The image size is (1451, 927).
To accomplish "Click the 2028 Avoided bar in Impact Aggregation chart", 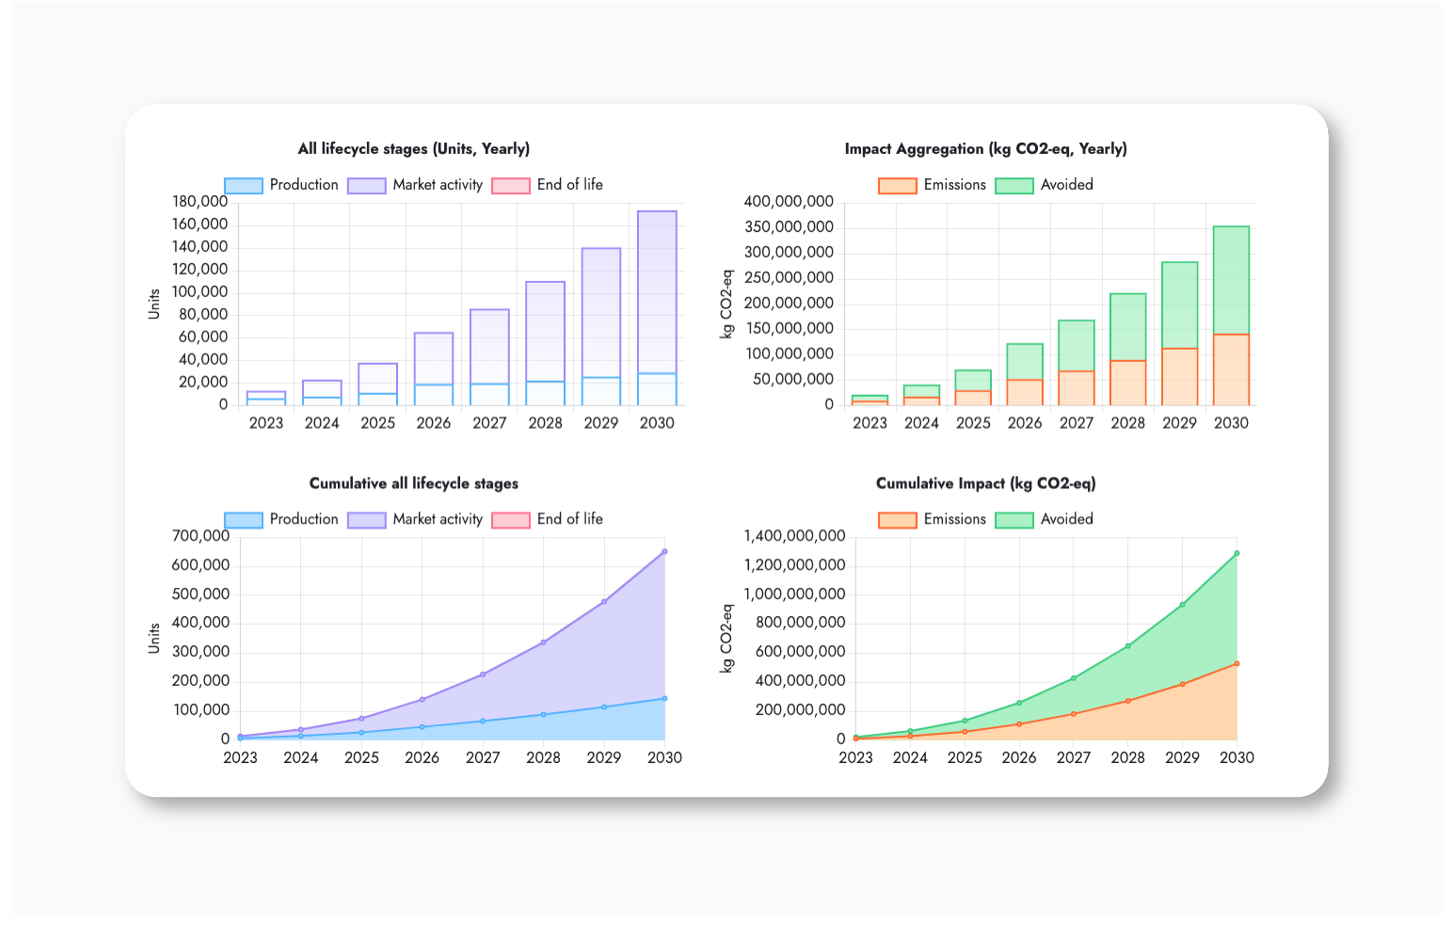I will pos(1128,327).
